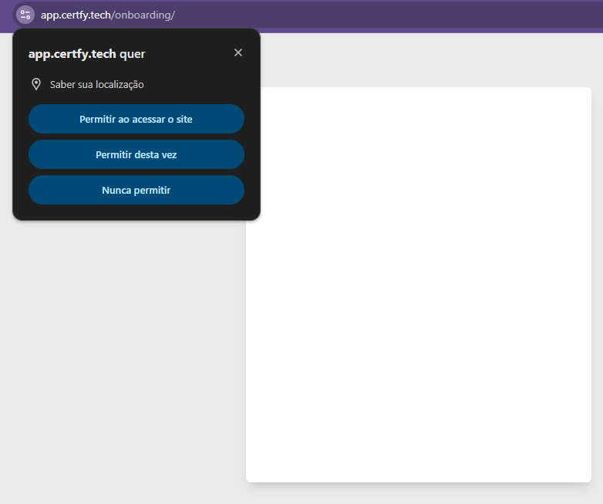The width and height of the screenshot is (603, 504).
Task: Click popup's empty area beneath Nunca permitir
Action: (x=136, y=212)
